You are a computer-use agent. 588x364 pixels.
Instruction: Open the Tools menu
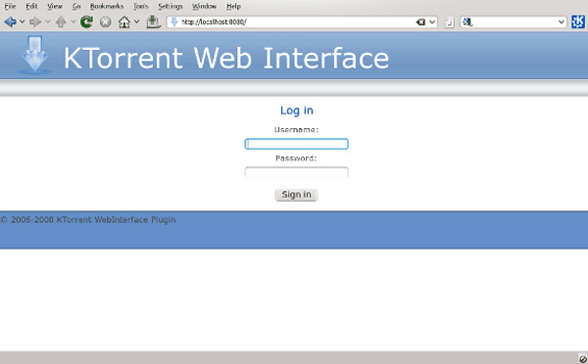click(x=141, y=7)
